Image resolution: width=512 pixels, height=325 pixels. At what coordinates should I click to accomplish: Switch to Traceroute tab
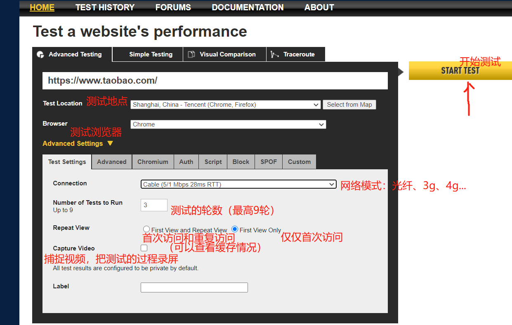pos(296,54)
